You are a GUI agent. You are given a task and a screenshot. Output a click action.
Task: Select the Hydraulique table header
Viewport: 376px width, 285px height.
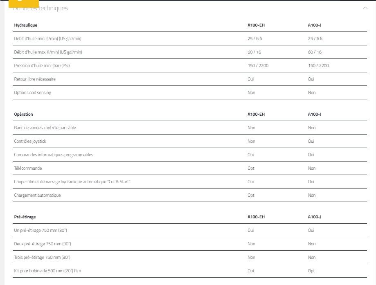click(x=26, y=25)
